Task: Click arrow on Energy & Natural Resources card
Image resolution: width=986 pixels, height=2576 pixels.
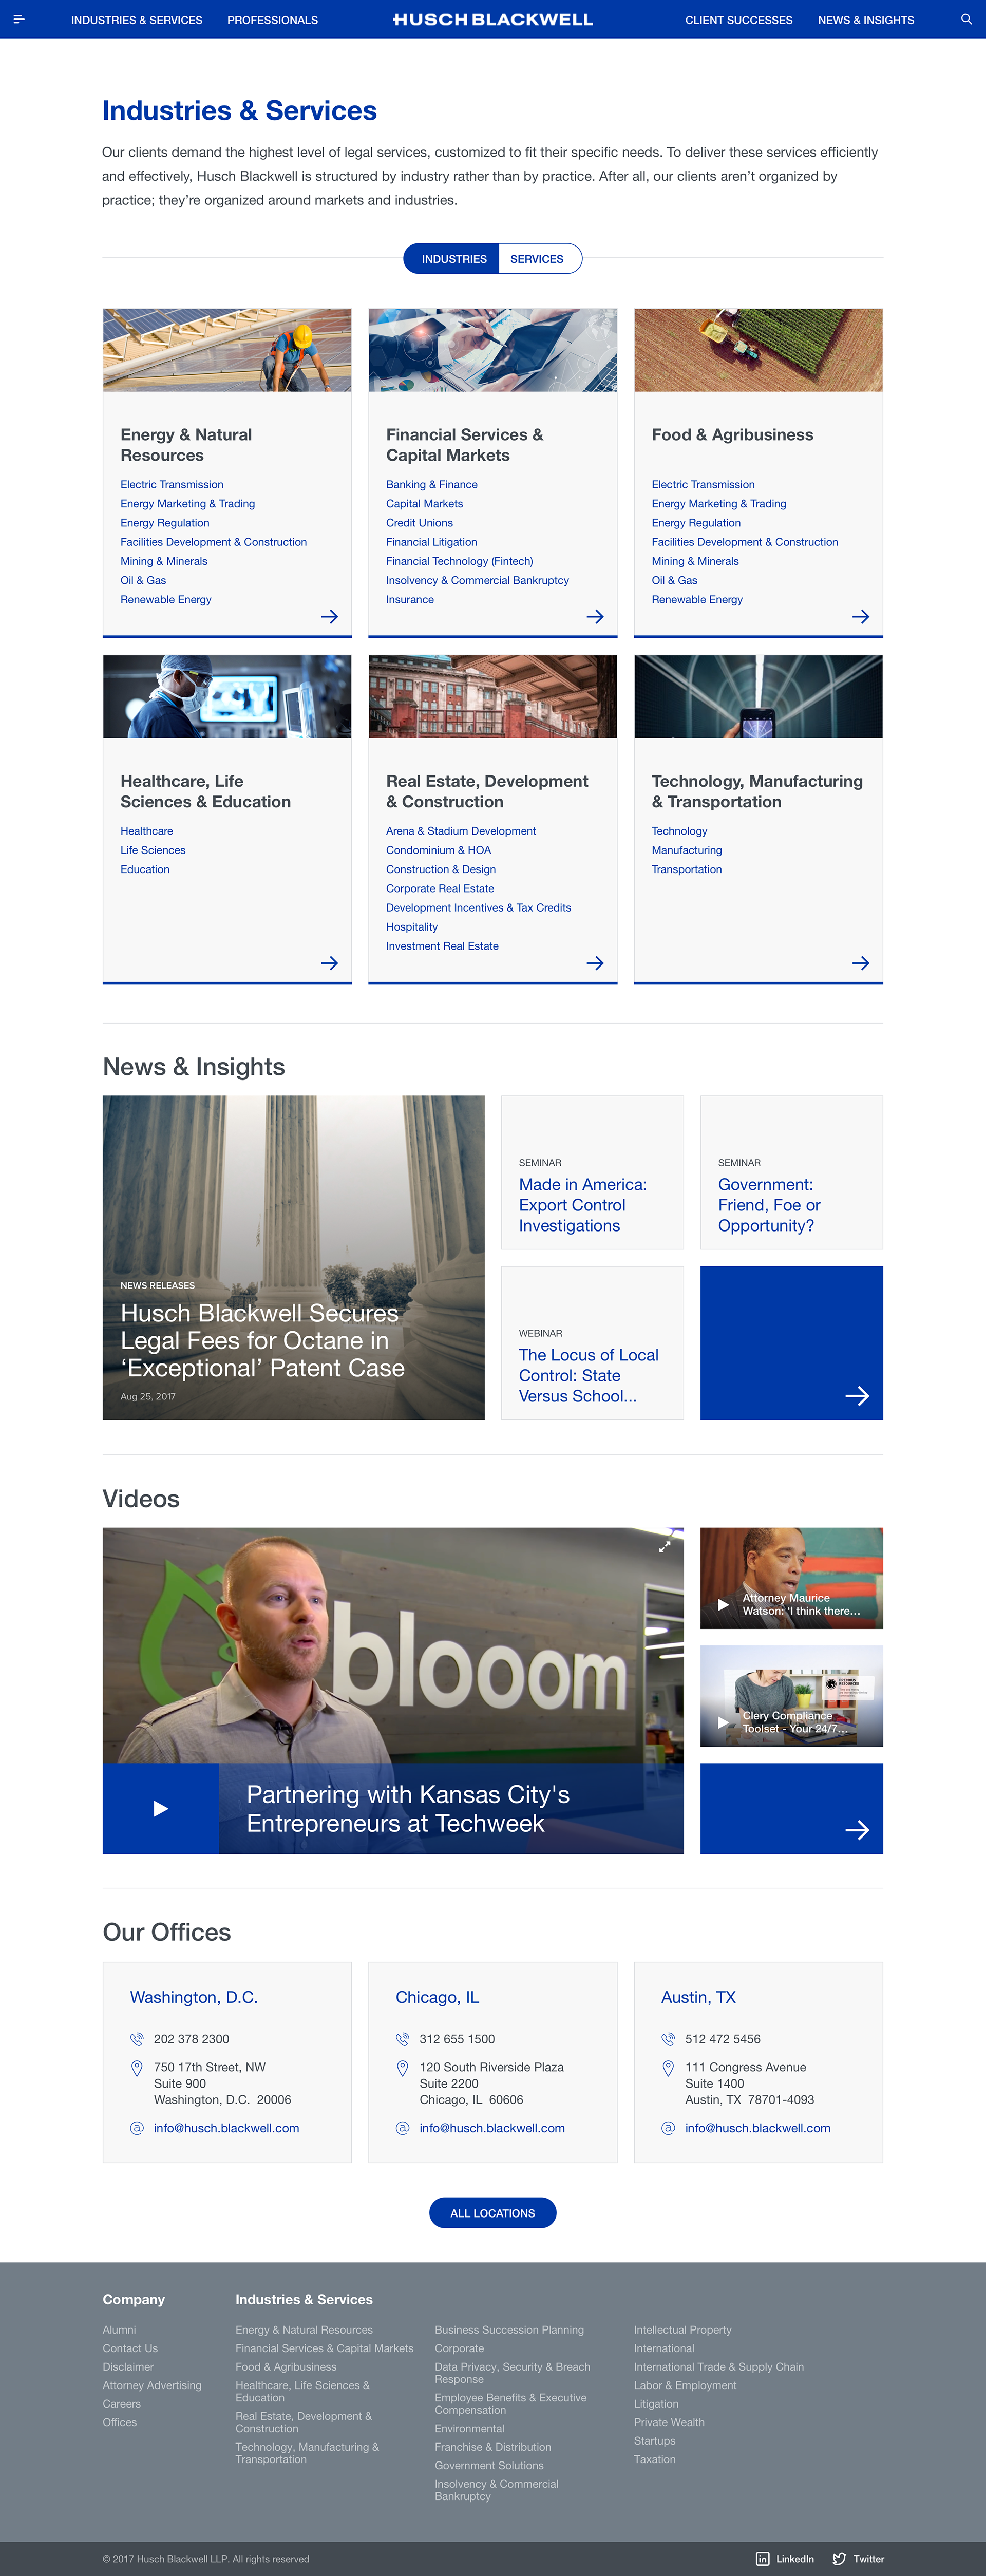Action: pos(329,617)
